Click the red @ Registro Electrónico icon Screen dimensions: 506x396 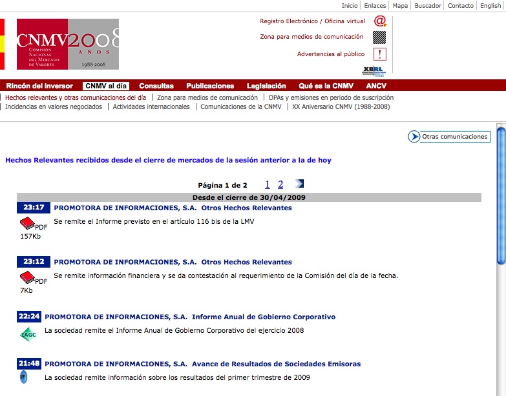(x=379, y=21)
